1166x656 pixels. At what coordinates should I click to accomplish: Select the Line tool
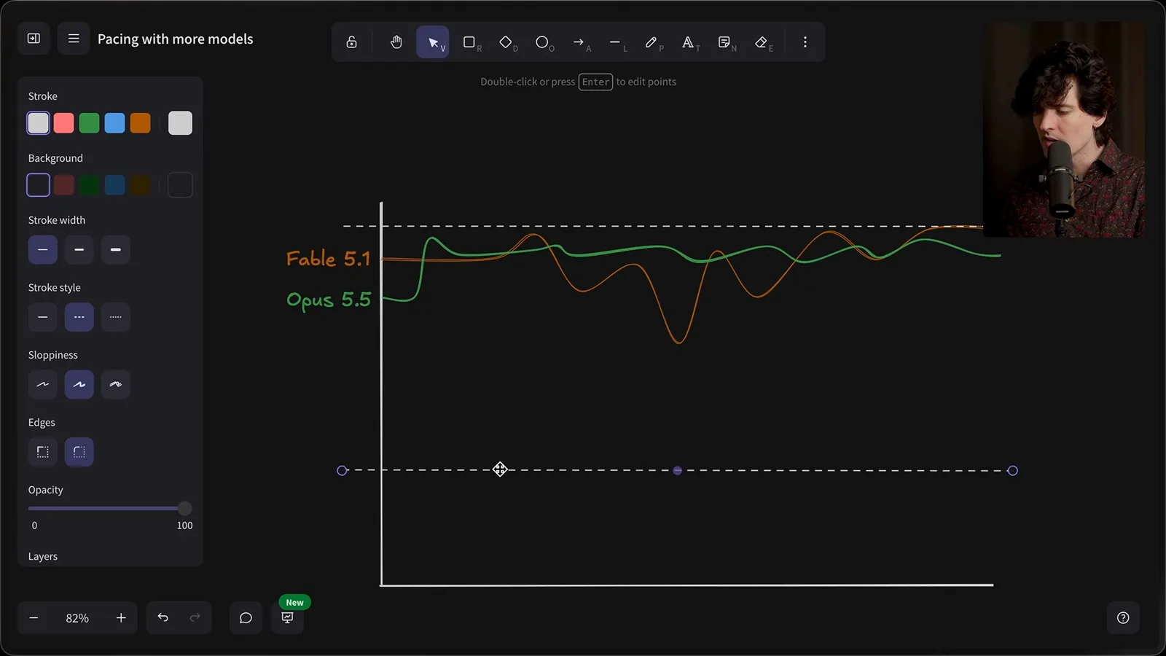[615, 42]
